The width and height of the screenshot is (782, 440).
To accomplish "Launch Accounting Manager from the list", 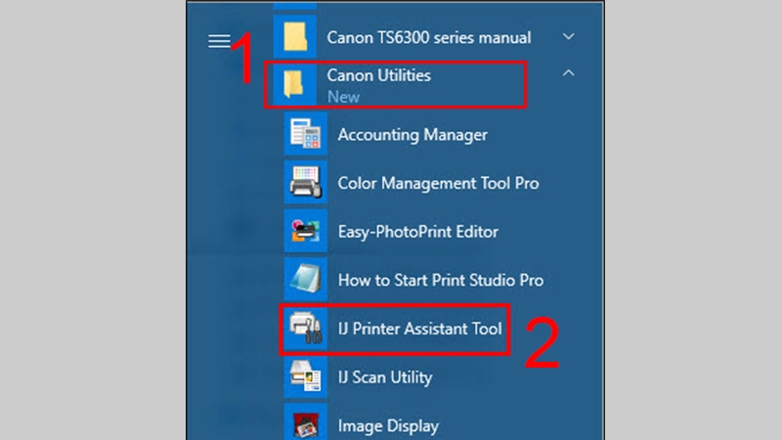I will click(412, 135).
